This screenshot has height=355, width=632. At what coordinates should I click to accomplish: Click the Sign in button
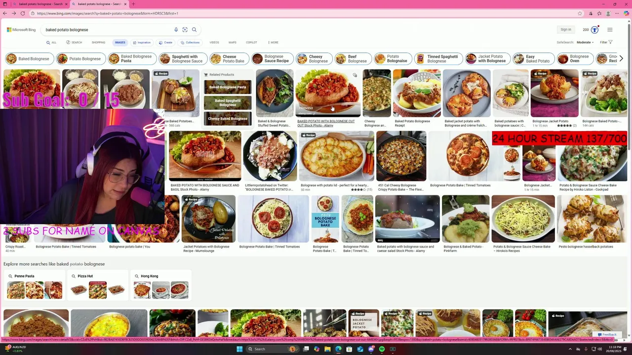coord(566,30)
